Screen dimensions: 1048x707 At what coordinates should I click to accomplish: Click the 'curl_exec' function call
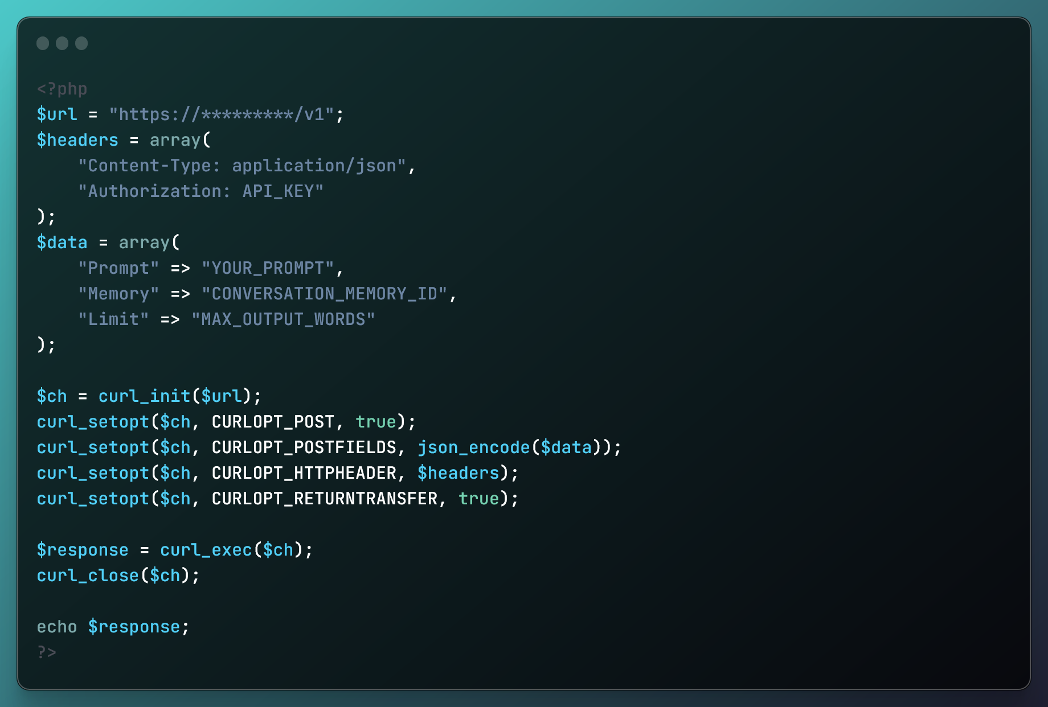point(206,550)
